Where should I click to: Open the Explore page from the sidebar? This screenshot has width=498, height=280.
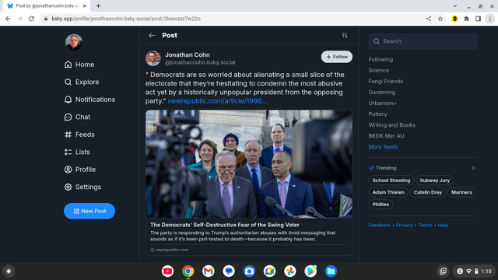pos(82,82)
